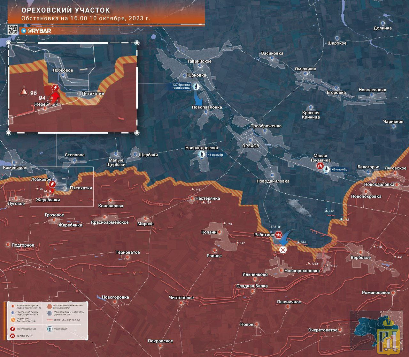409x357 pixels.
Task: Click the Таврийское settlement label
Action: point(199,61)
